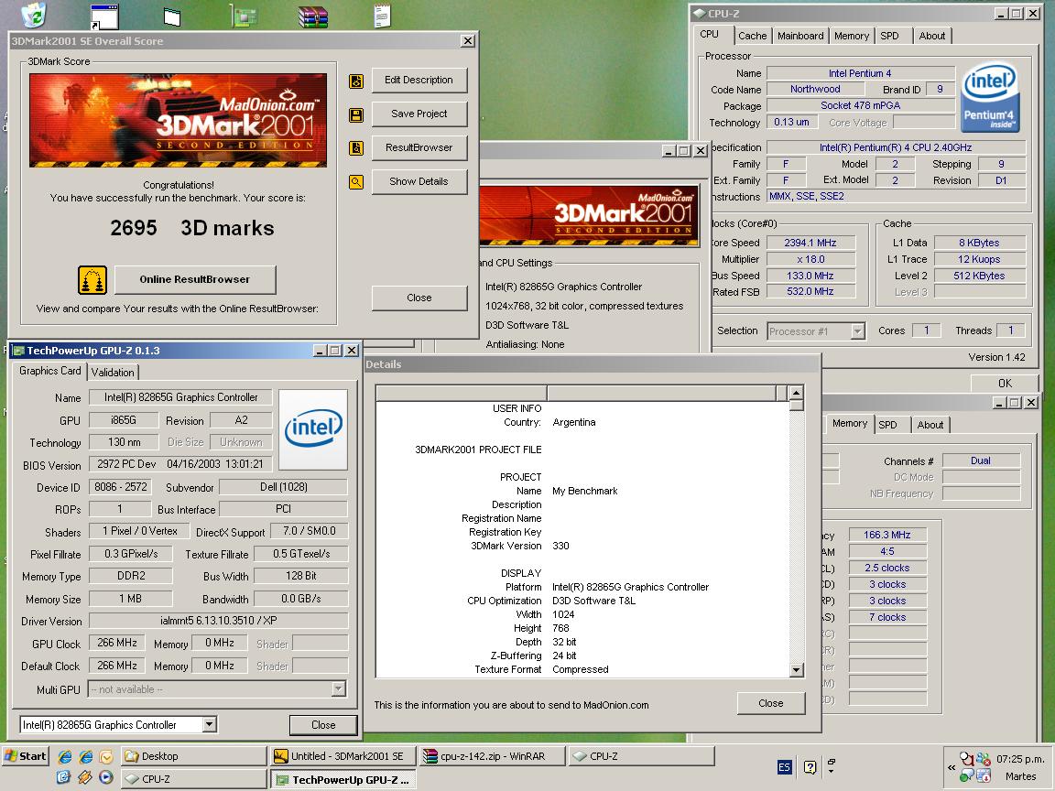Open the small blank window desktop icon
Viewport: 1055px width, 791px height.
coord(172,16)
